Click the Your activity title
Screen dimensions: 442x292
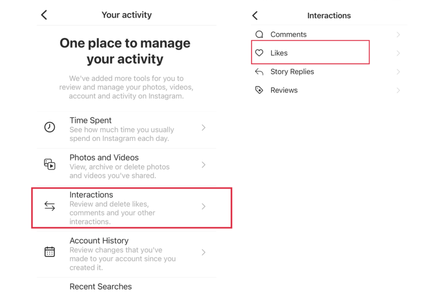(126, 14)
